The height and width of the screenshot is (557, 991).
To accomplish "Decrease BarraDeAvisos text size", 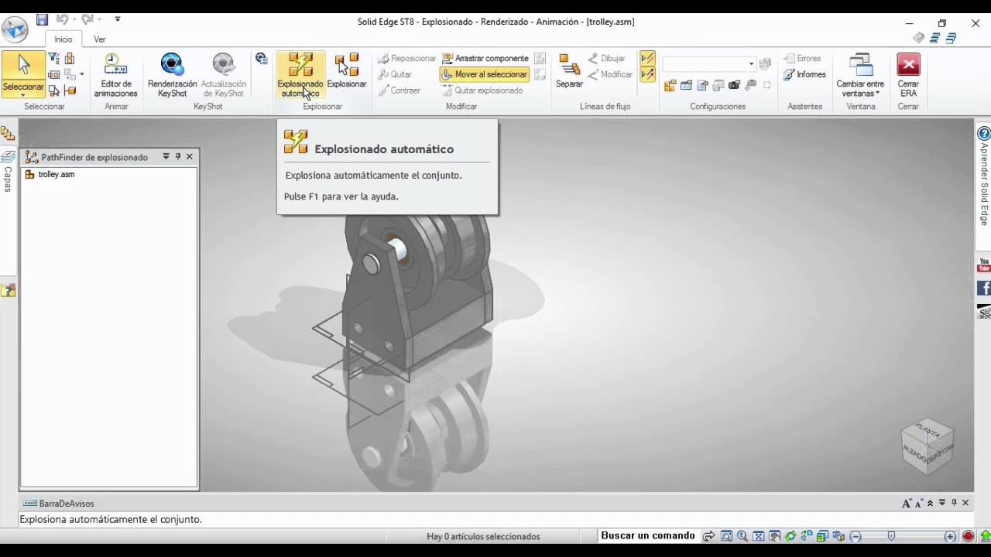I will tap(919, 503).
